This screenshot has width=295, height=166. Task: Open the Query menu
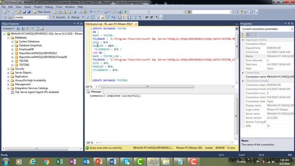pos(28,7)
